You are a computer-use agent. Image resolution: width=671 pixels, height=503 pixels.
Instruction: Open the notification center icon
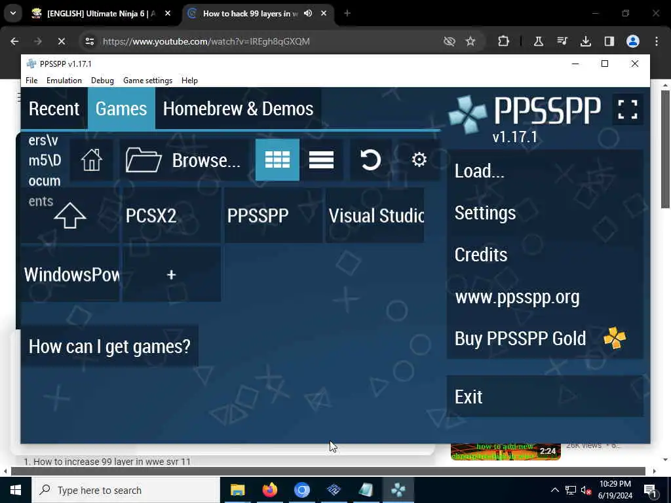(x=651, y=490)
